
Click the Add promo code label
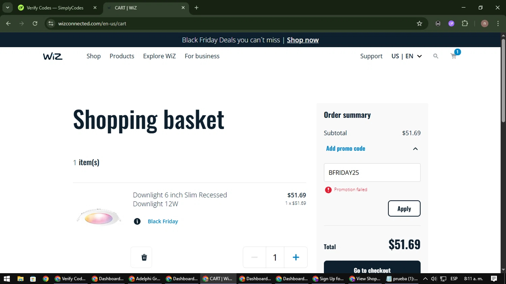point(345,149)
